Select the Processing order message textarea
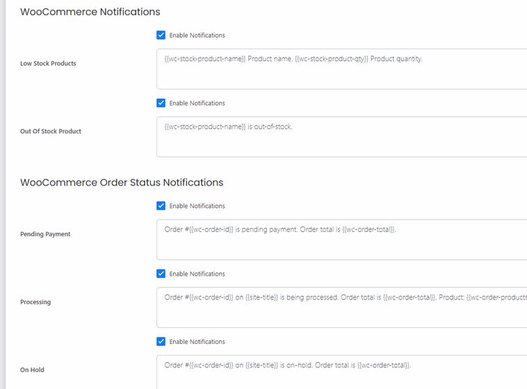527x389 pixels. [x=342, y=308]
